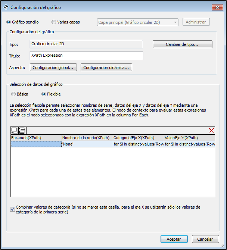
Task: Click the dialog title bar icon
Action: [6, 7]
